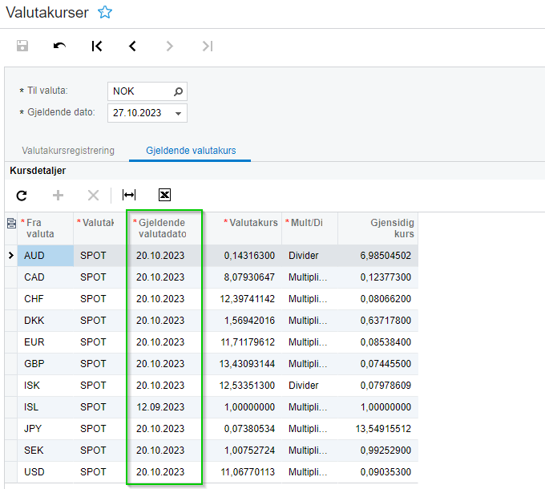Viewport: 545px width, 489px height.
Task: Sort by Mult/Div column header
Action: 309,228
